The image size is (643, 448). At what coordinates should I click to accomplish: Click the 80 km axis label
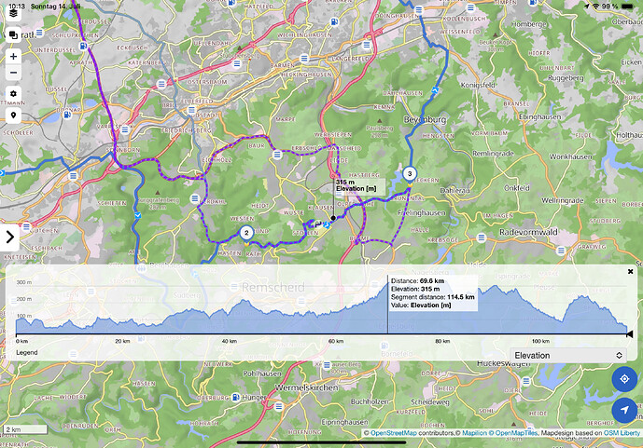point(442,341)
